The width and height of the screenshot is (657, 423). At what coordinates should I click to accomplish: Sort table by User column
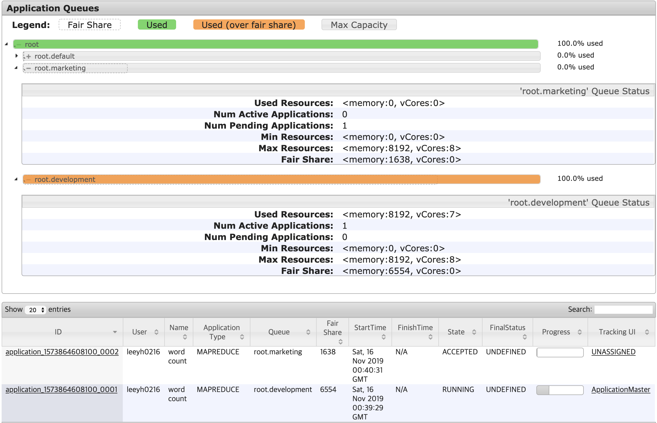coord(156,332)
